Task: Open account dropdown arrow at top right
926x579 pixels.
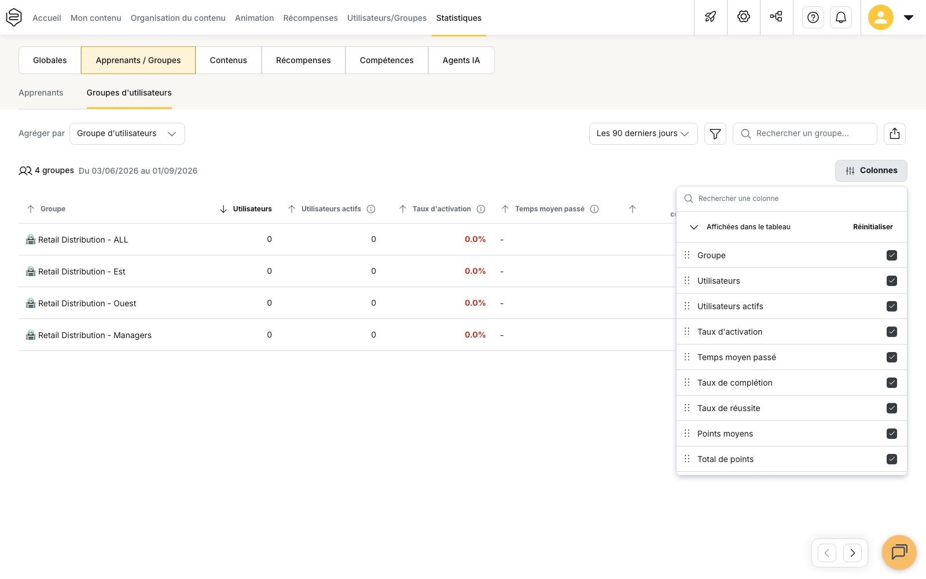Action: coord(909,17)
